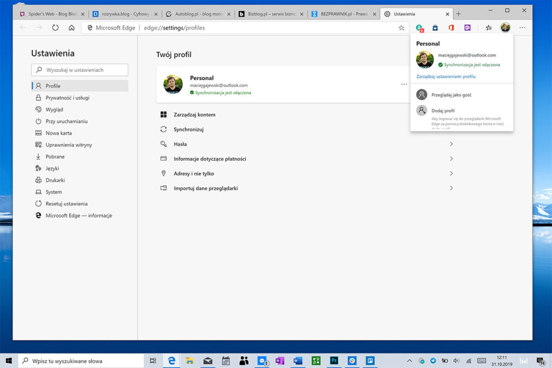The image size is (552, 368).
Task: Open Nowa karta settings
Action: pyautogui.click(x=79, y=133)
